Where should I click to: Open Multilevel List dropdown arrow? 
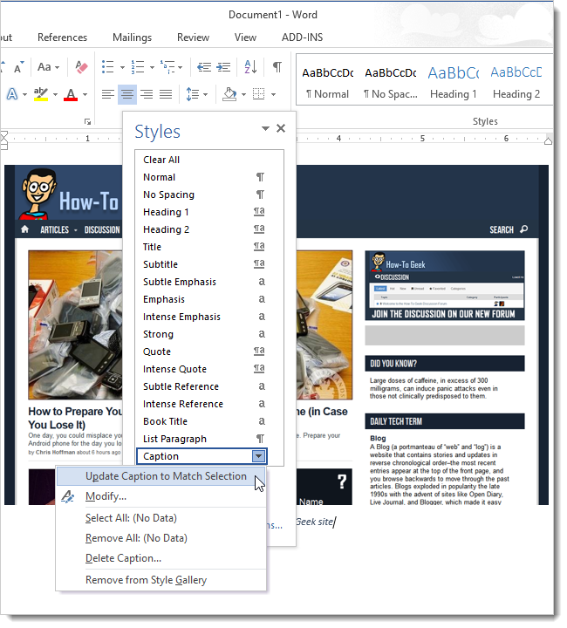point(181,67)
